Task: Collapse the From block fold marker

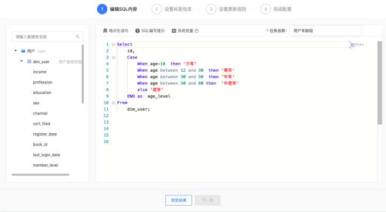Action: 114,103
